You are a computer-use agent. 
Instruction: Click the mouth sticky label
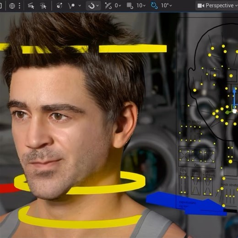191,122
